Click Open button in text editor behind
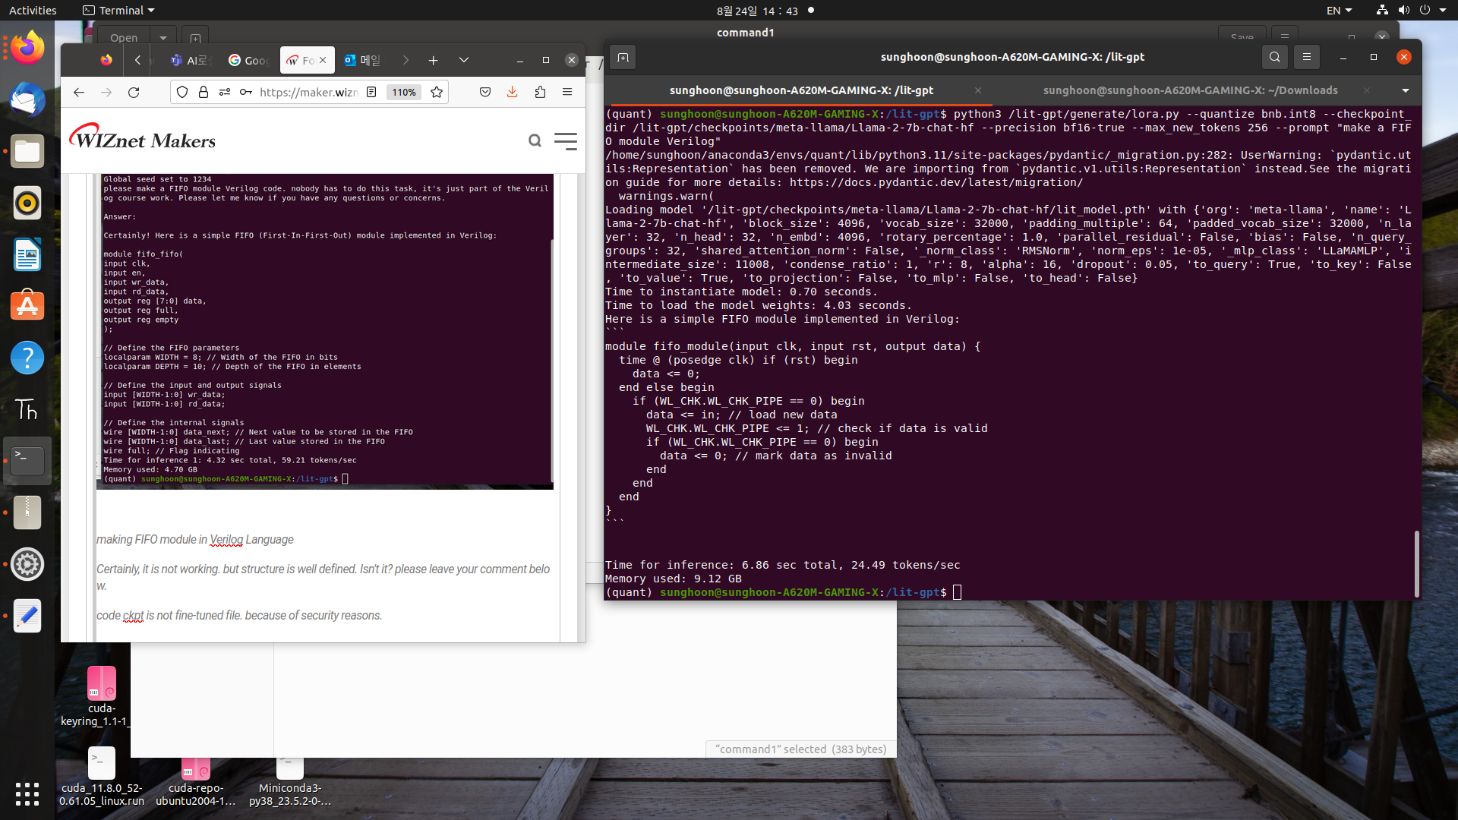 click(x=124, y=37)
